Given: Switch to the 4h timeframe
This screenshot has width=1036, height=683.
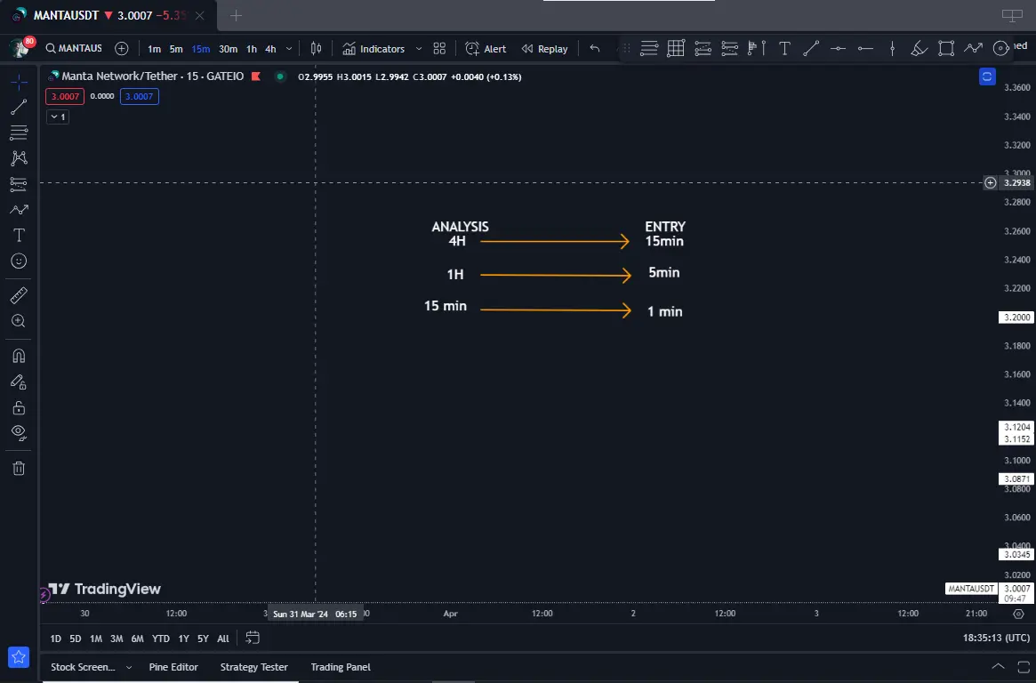Looking at the screenshot, I should point(270,49).
